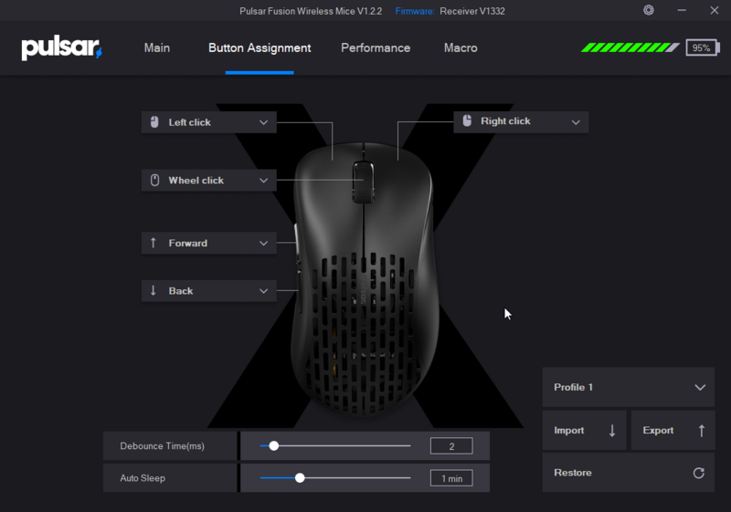Switch to the Main tab
This screenshot has height=512, width=731.
coord(157,48)
